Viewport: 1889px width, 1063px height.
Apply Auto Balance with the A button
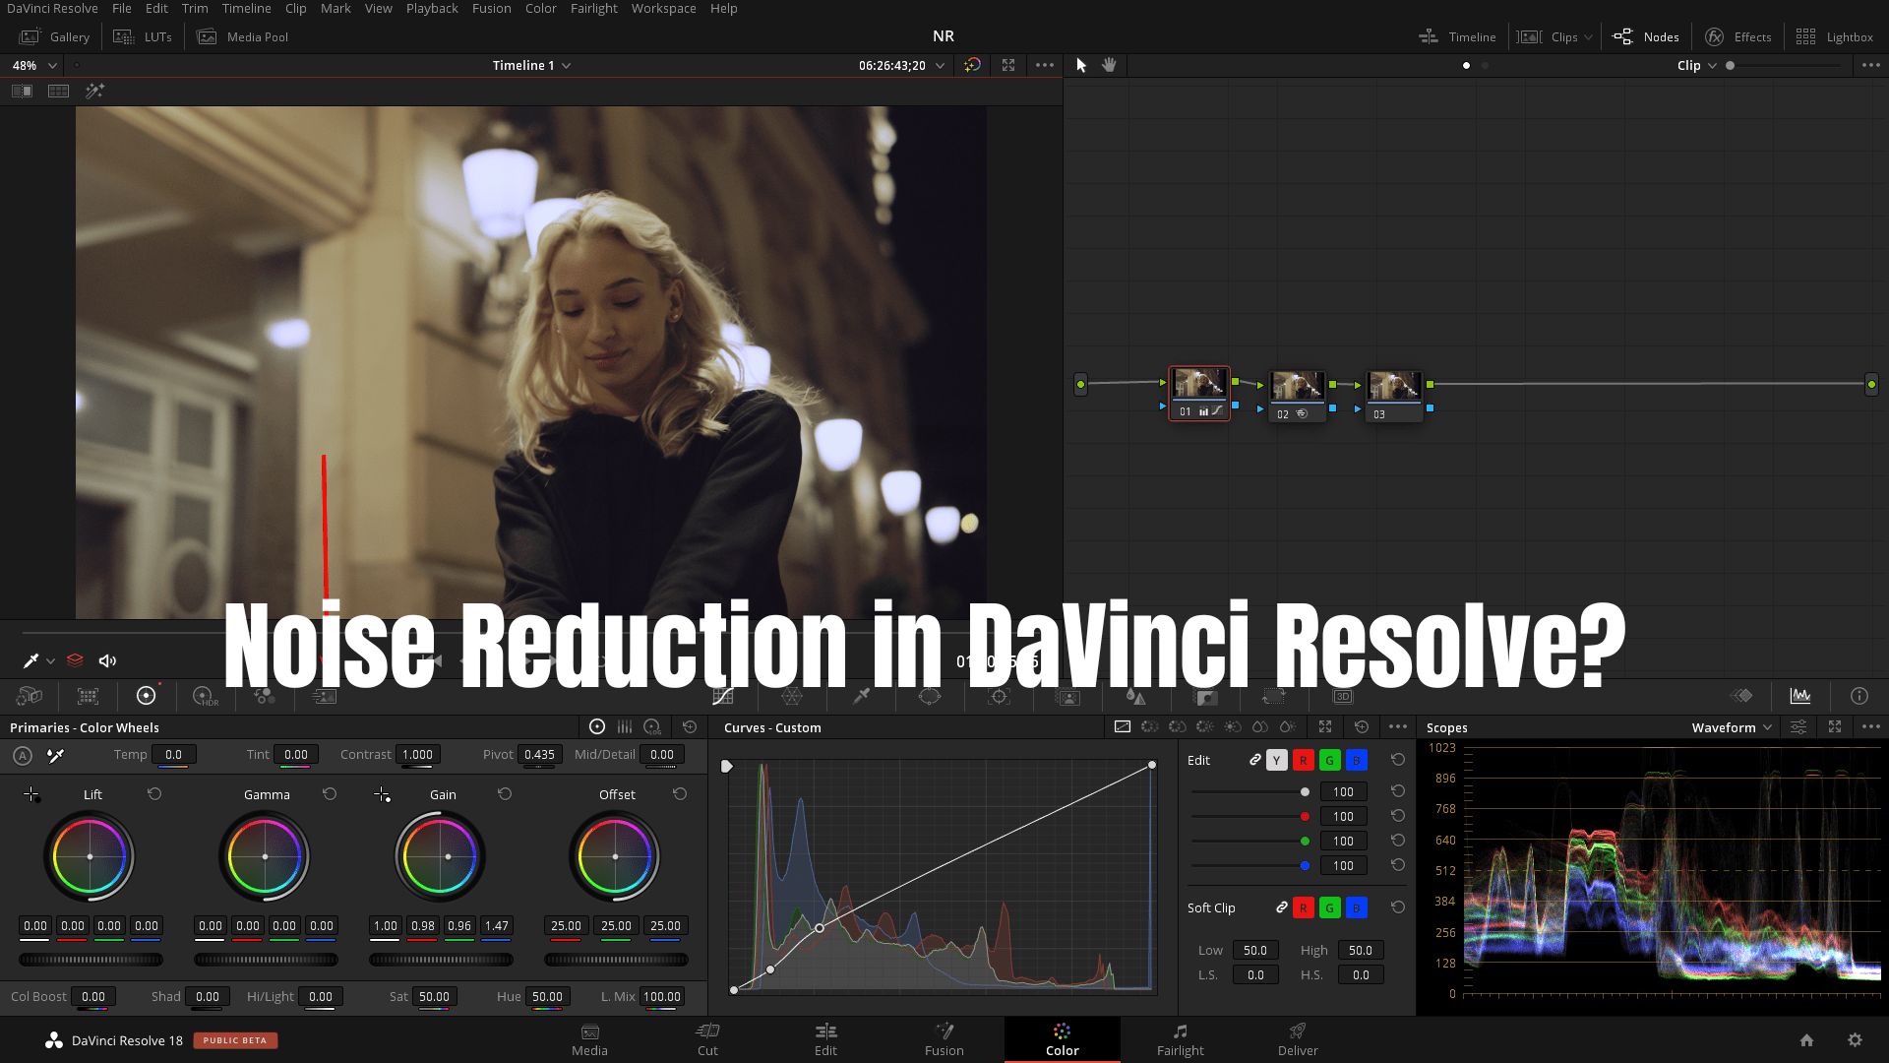[23, 755]
